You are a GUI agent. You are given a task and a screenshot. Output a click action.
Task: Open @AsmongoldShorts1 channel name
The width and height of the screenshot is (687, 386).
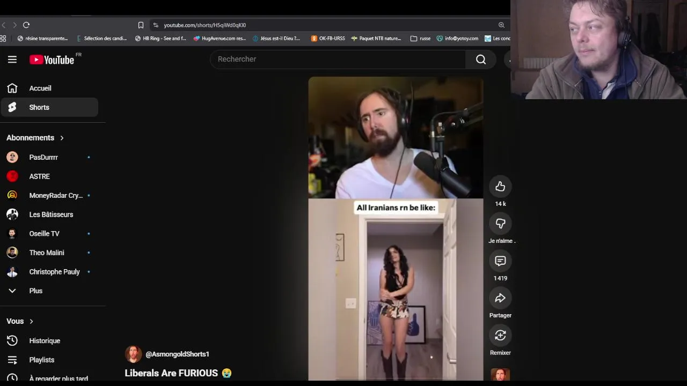[x=177, y=354]
